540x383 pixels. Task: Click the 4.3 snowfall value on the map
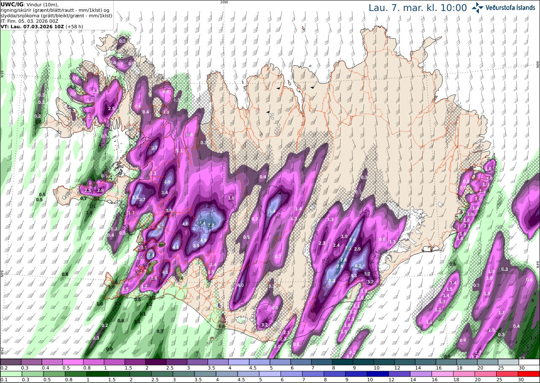click(x=354, y=276)
